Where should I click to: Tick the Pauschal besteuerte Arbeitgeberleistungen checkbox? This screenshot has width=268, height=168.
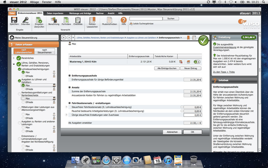(182, 111)
